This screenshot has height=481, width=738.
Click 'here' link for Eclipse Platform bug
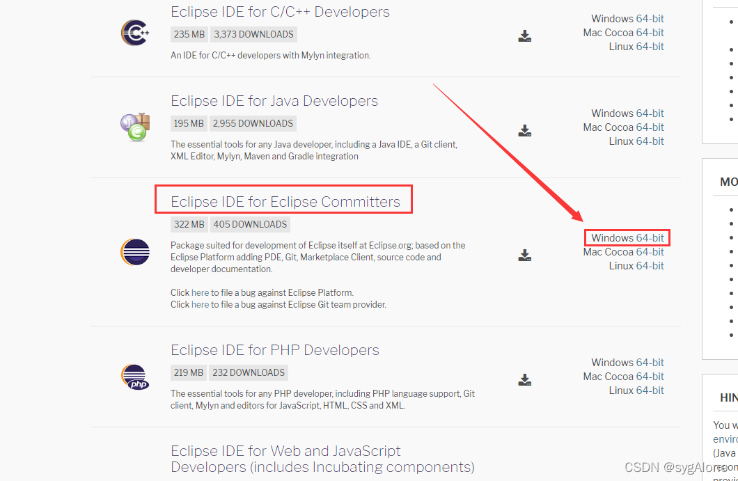click(x=200, y=293)
